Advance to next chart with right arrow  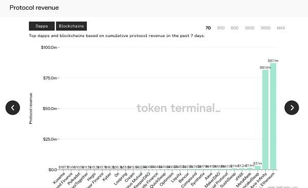point(292,108)
